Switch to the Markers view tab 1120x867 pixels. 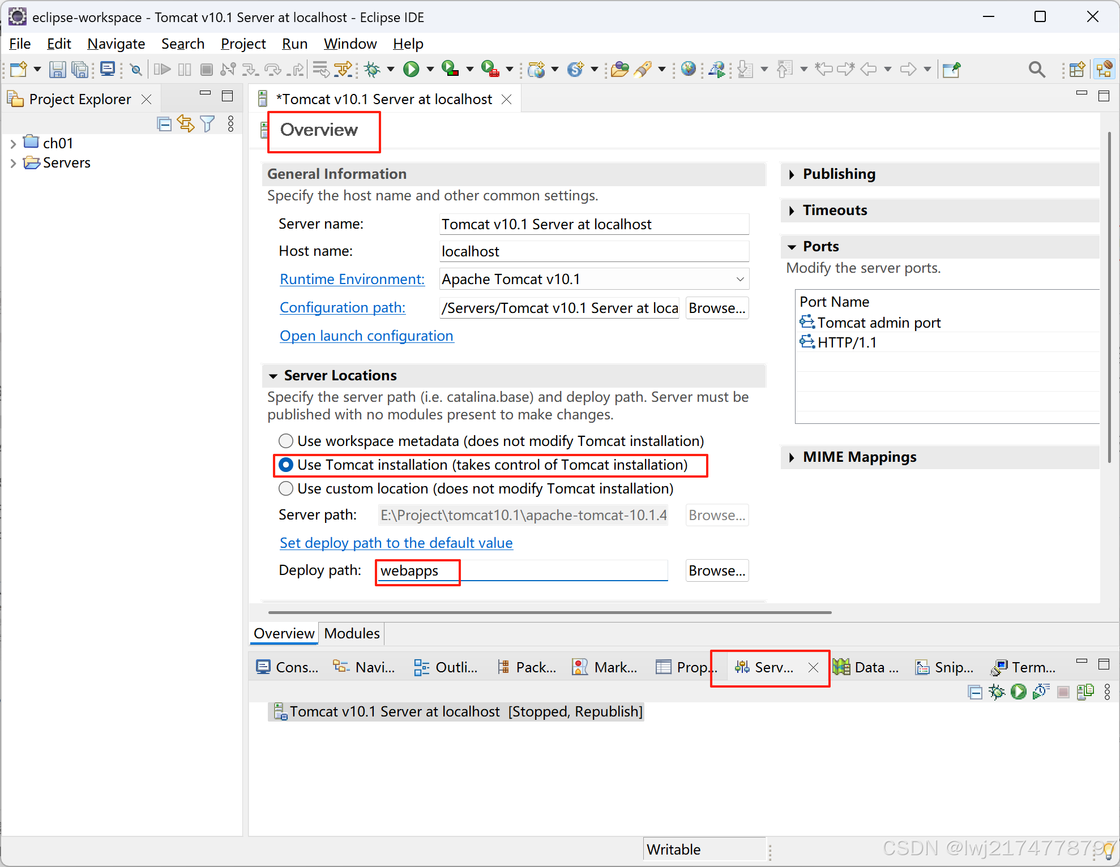click(x=605, y=667)
